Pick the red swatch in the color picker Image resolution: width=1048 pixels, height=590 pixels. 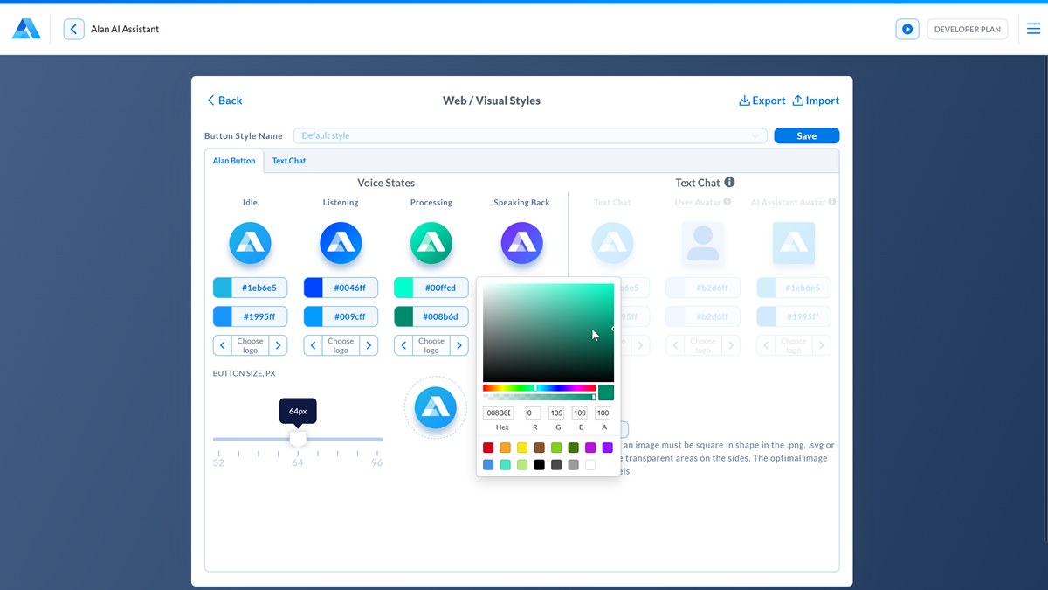[487, 447]
